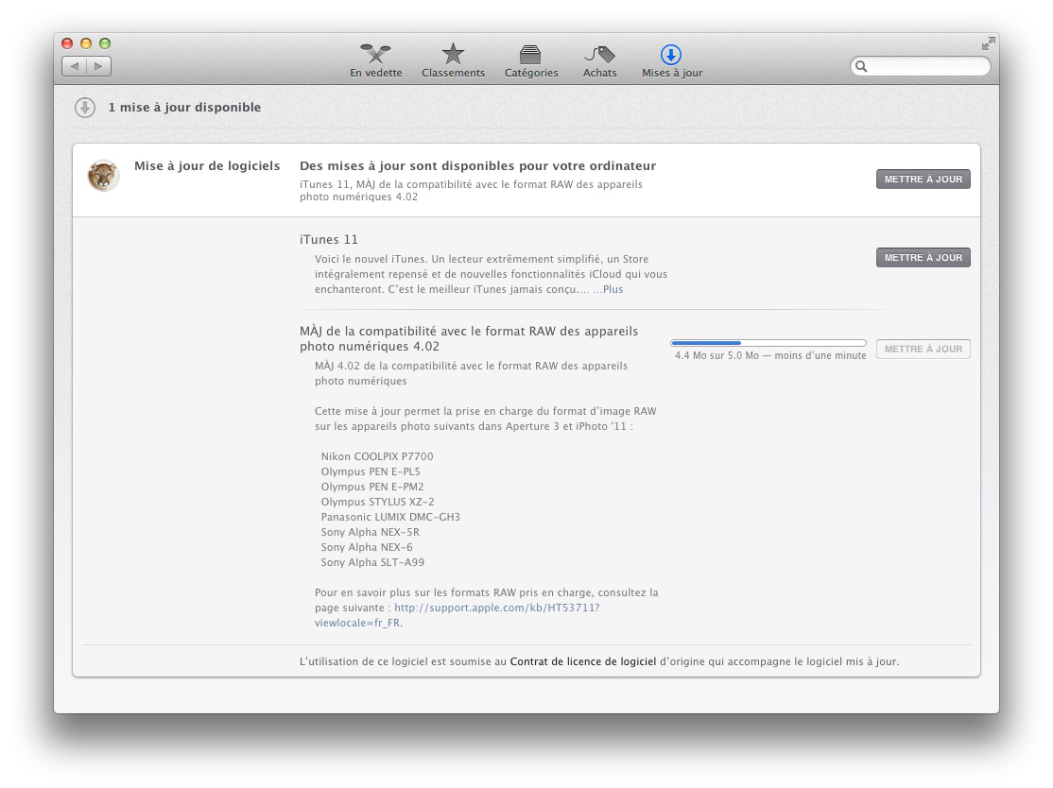Open the Catégories section
Viewport: 1053px width, 788px height.
pyautogui.click(x=531, y=60)
